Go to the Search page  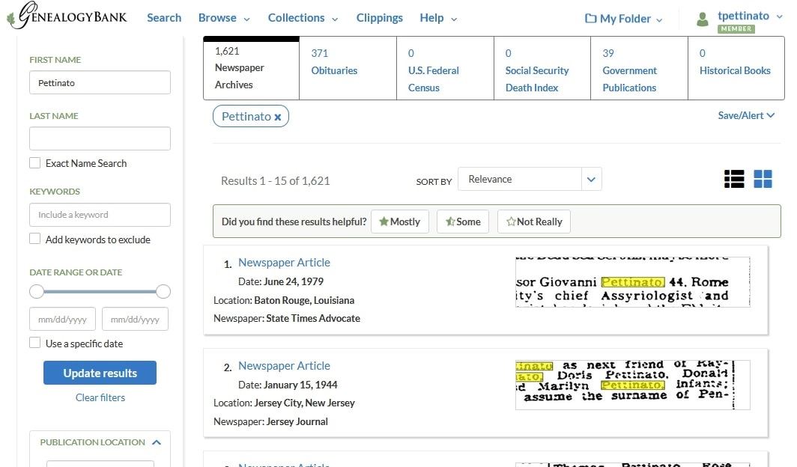point(164,18)
